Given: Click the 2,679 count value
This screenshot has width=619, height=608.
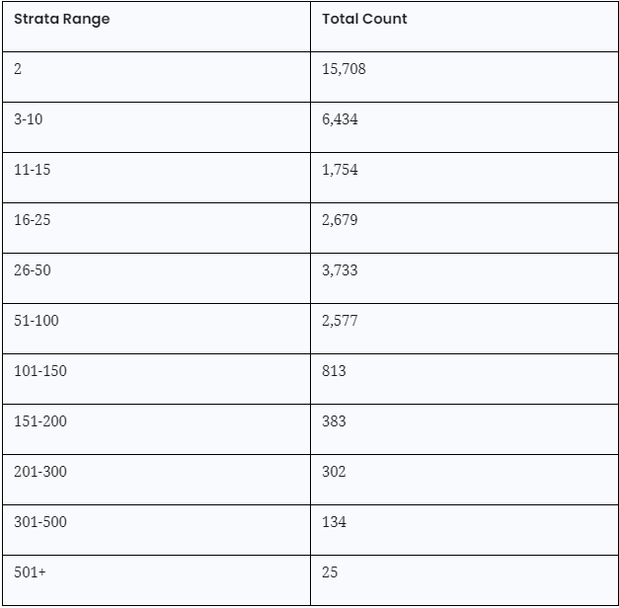Looking at the screenshot, I should point(340,220).
